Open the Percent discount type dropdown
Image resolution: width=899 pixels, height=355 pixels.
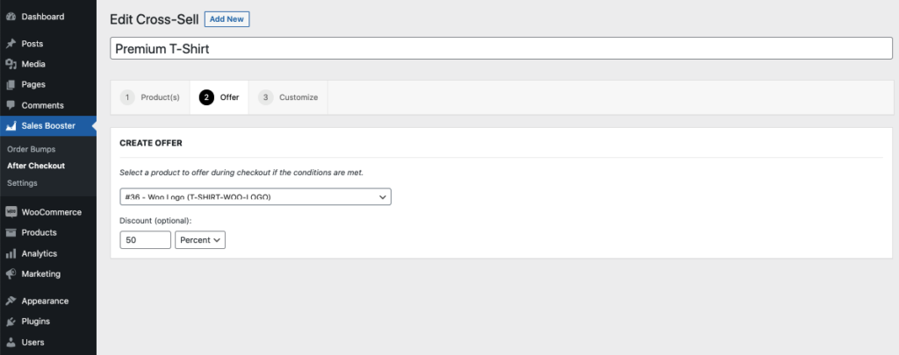tap(200, 240)
